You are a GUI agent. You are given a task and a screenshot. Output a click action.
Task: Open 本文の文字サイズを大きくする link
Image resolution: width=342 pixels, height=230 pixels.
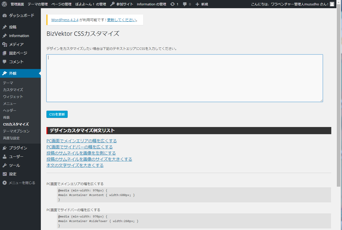point(75,165)
